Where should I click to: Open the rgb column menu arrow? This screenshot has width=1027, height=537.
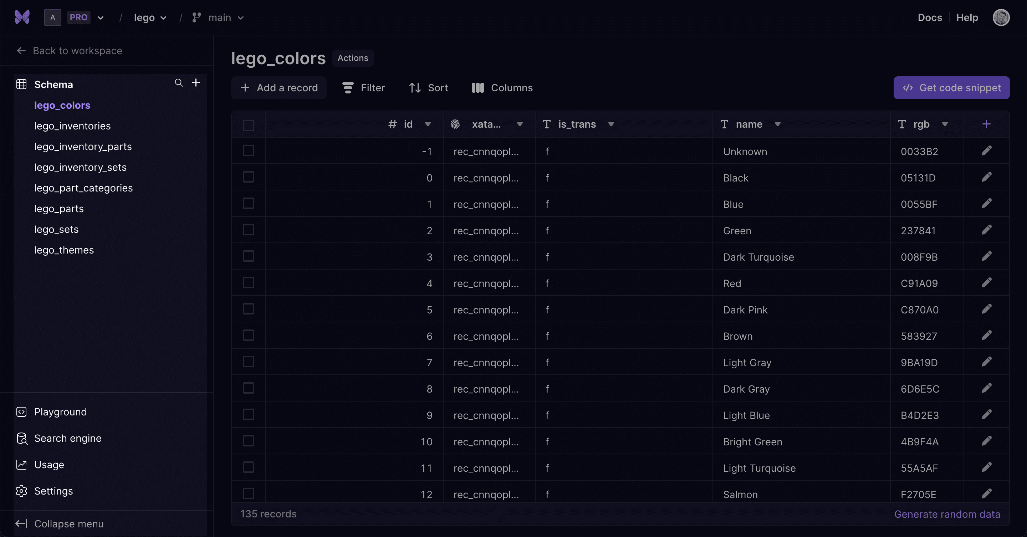click(945, 124)
